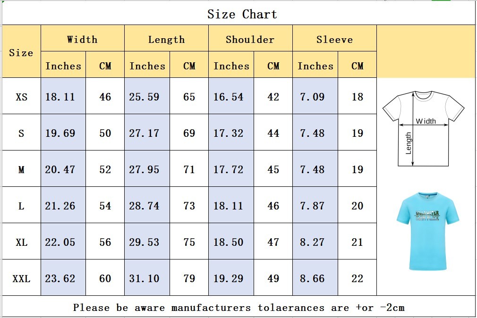Click the 22.05 width cell for XL

63,242
